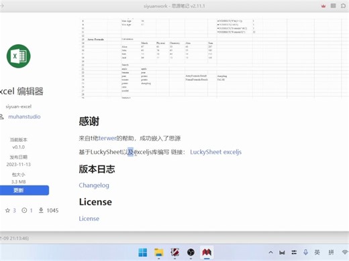Toggle the 拼 pinyin input mode indicator
This screenshot has width=349, height=261.
tap(331, 252)
